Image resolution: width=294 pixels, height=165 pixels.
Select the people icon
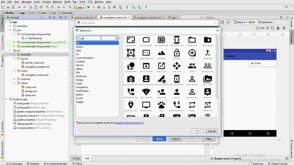click(192, 66)
